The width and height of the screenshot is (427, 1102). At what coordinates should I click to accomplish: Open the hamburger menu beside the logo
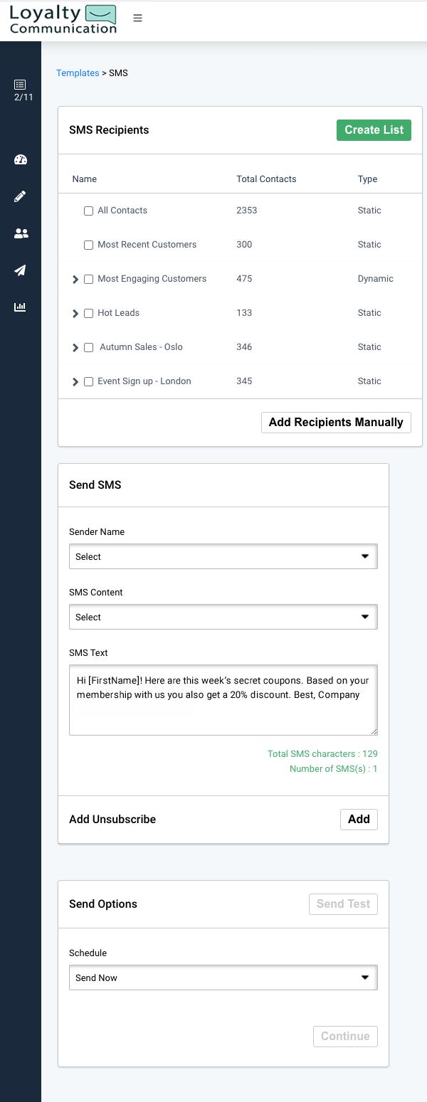coord(137,18)
